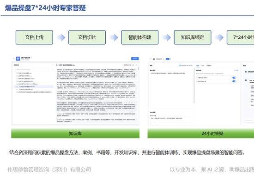The height and width of the screenshot is (176, 254).
Task: Select the second .docx file in the file list
Action: tap(25, 79)
